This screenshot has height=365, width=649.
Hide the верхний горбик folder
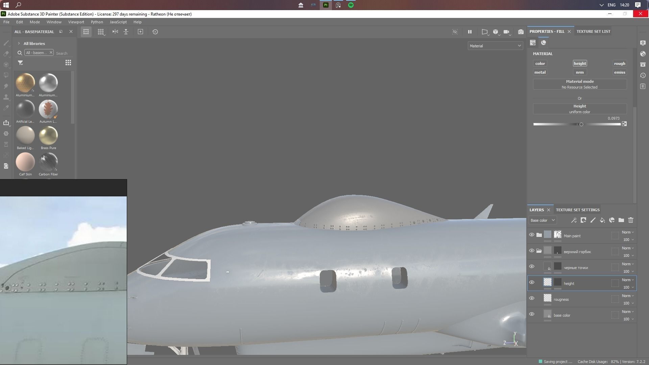coord(532,251)
